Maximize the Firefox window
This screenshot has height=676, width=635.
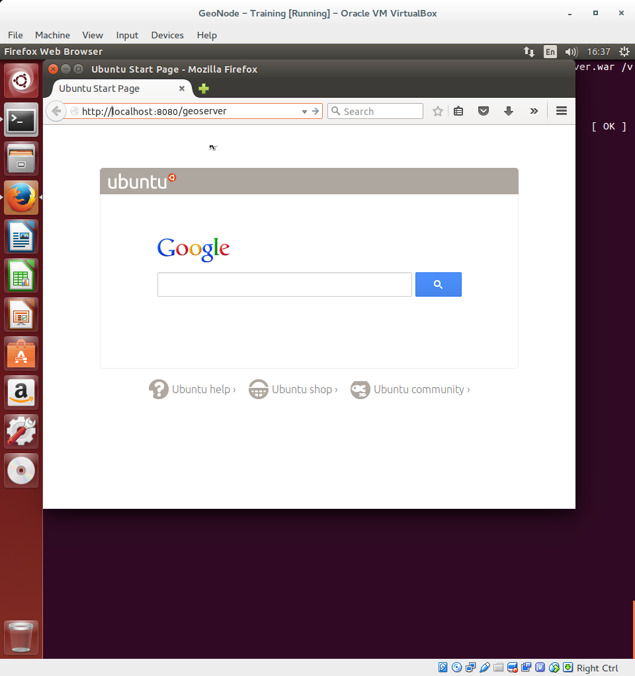point(78,69)
